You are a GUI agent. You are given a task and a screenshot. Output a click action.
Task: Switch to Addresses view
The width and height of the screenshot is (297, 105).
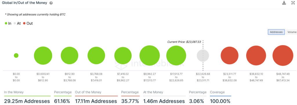coord(276,32)
